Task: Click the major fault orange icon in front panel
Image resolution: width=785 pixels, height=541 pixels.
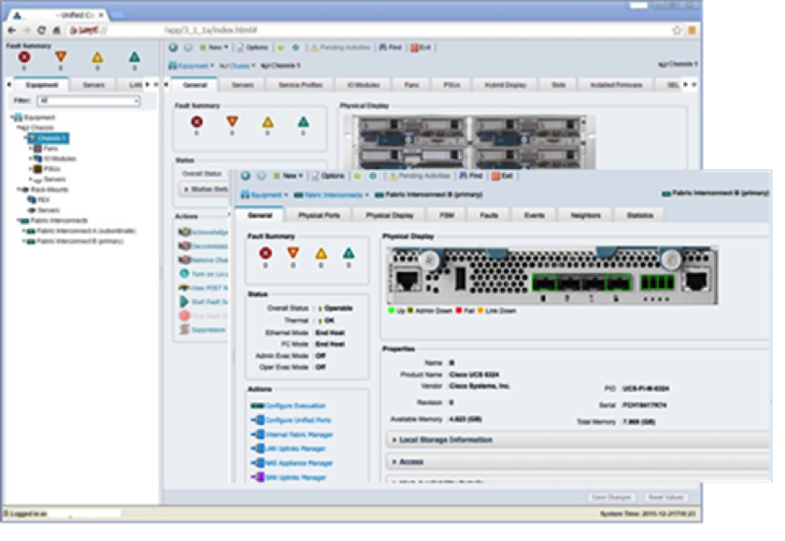Action: click(293, 252)
